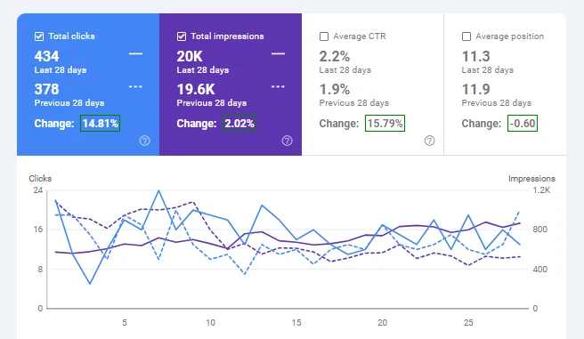The height and width of the screenshot is (339, 584).
Task: Click the 15.79% change value
Action: (x=385, y=123)
